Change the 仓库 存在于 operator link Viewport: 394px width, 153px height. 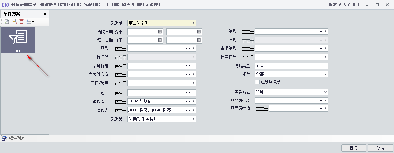tap(120, 93)
